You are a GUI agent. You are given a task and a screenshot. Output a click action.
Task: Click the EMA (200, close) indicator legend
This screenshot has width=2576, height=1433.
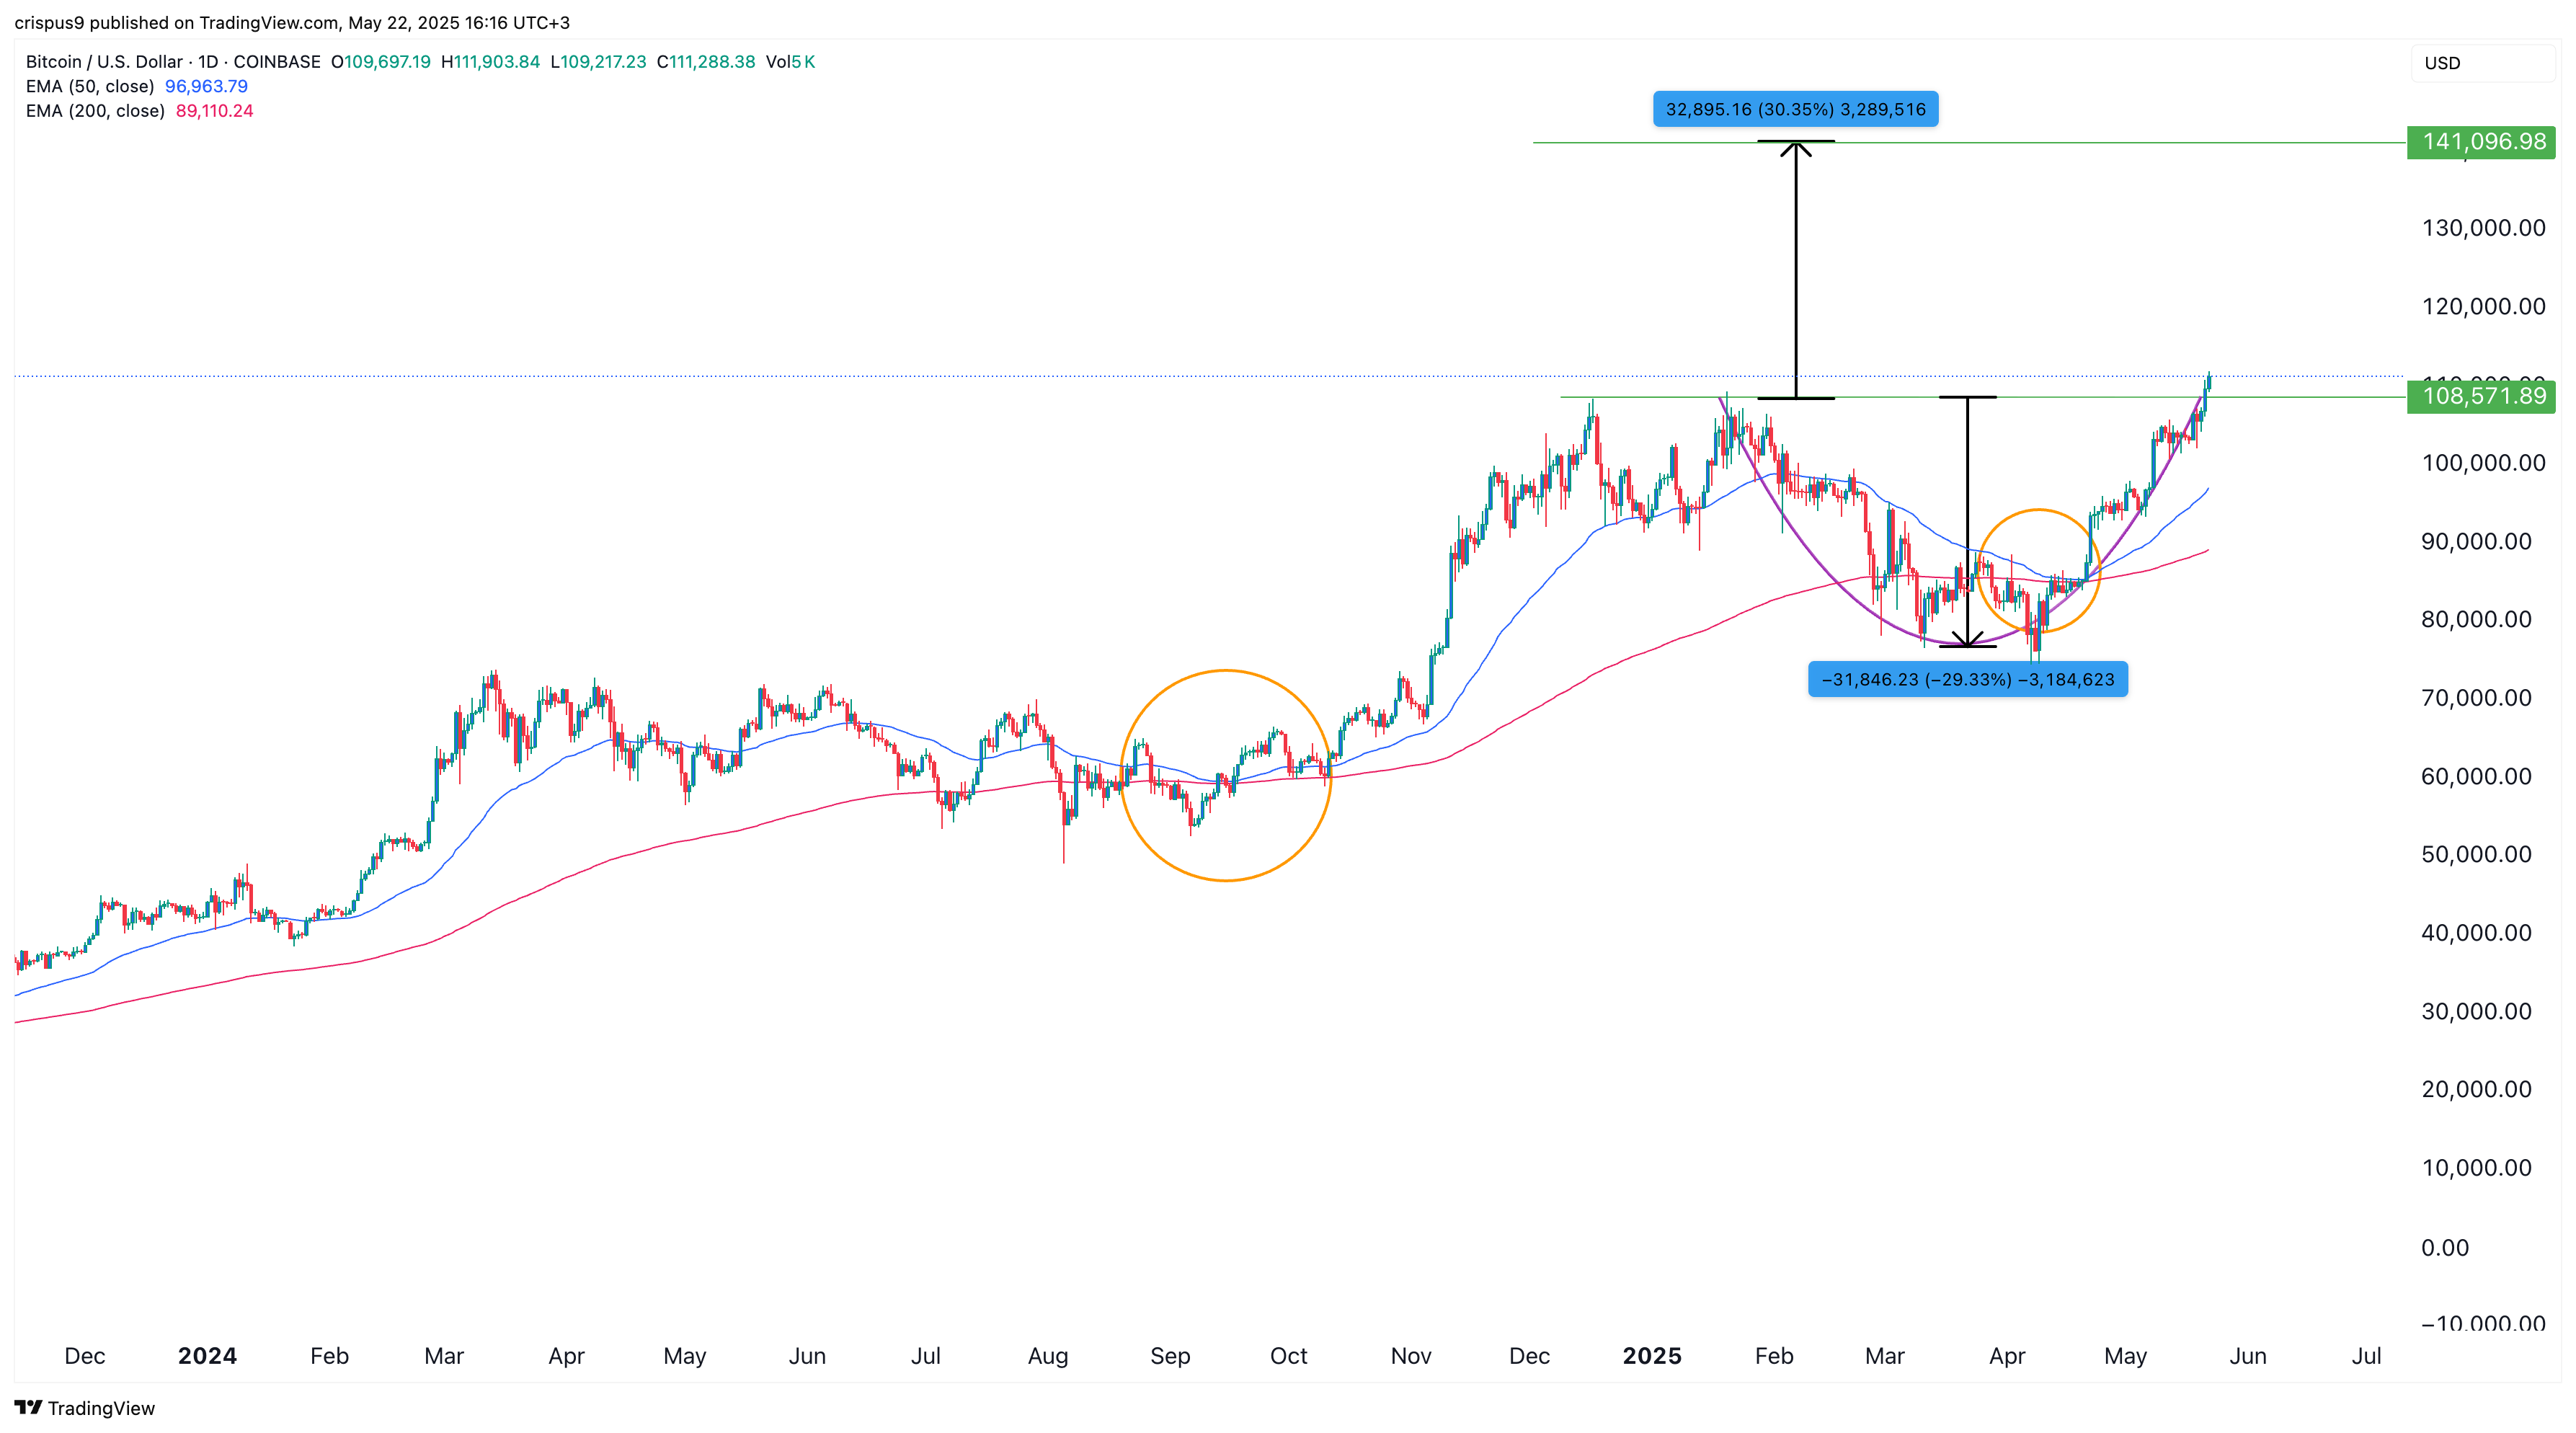pos(95,111)
